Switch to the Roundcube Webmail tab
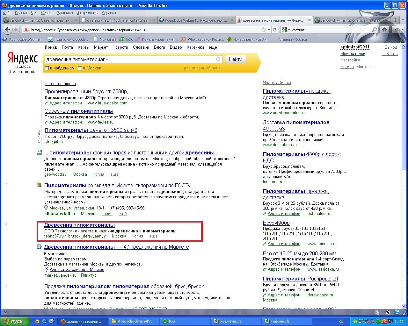Screen dimensions: 408x326 [x=196, y=20]
